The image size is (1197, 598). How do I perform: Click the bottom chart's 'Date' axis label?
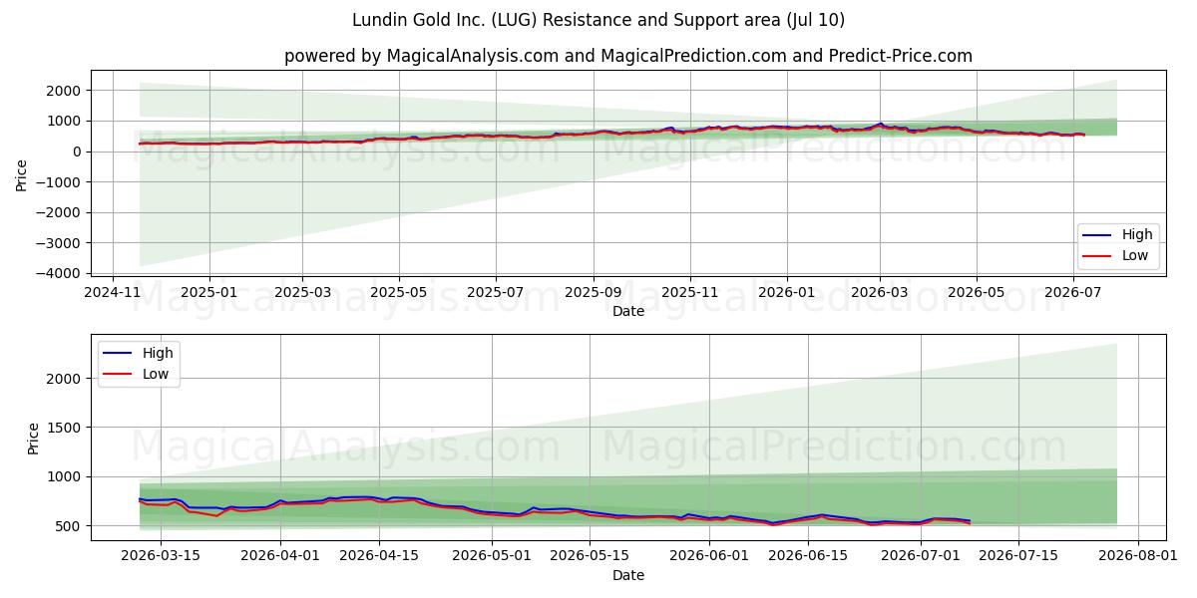[628, 575]
